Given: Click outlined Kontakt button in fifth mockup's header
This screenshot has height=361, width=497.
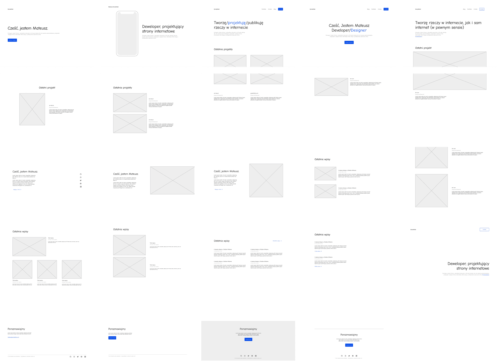Looking at the screenshot, I should point(482,9).
